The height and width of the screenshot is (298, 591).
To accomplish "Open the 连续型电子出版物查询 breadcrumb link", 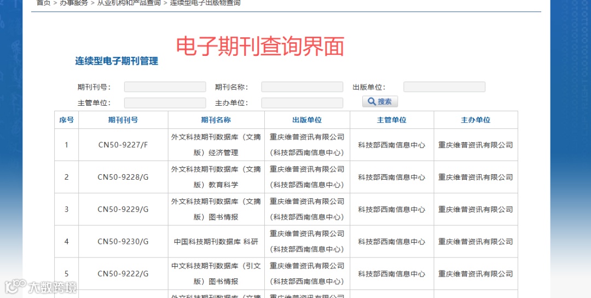I will pyautogui.click(x=205, y=3).
